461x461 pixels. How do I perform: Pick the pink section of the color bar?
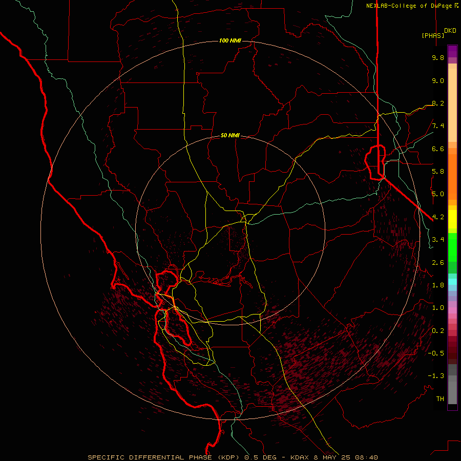[x=452, y=310]
